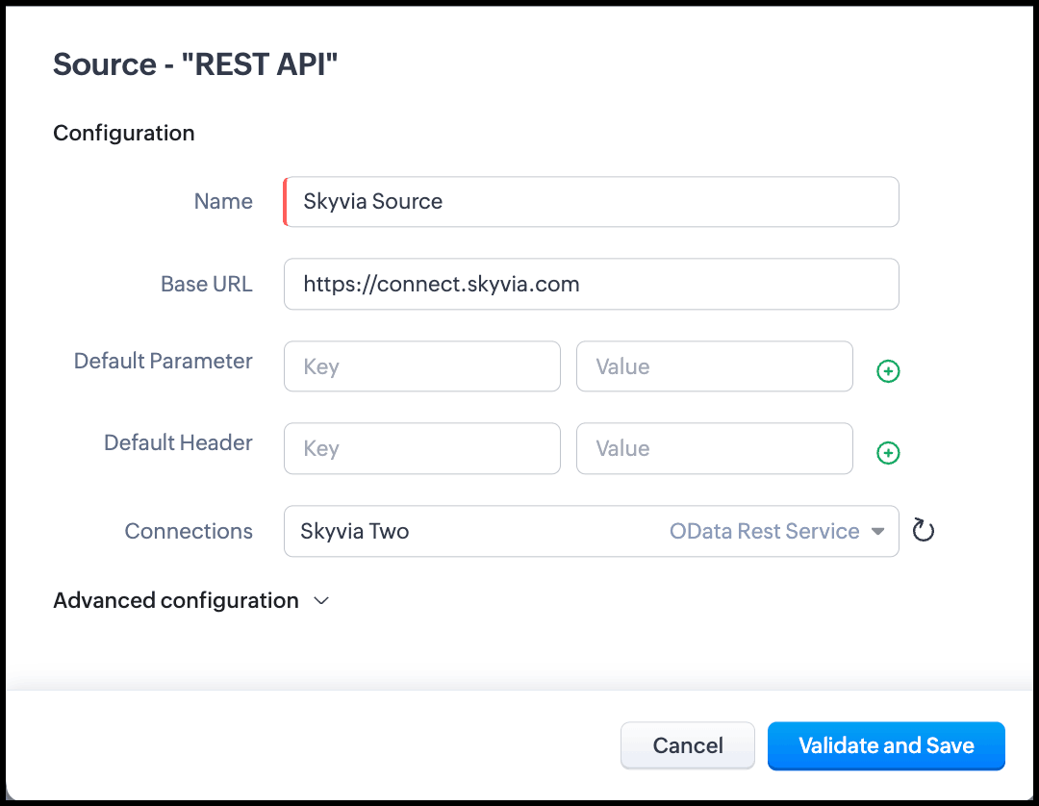This screenshot has width=1039, height=806.
Task: Focus the Default Header Key field
Action: pyautogui.click(x=422, y=448)
